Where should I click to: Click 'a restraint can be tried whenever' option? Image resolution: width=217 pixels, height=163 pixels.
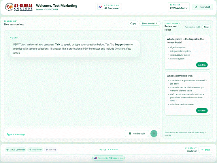(x=187, y=89)
